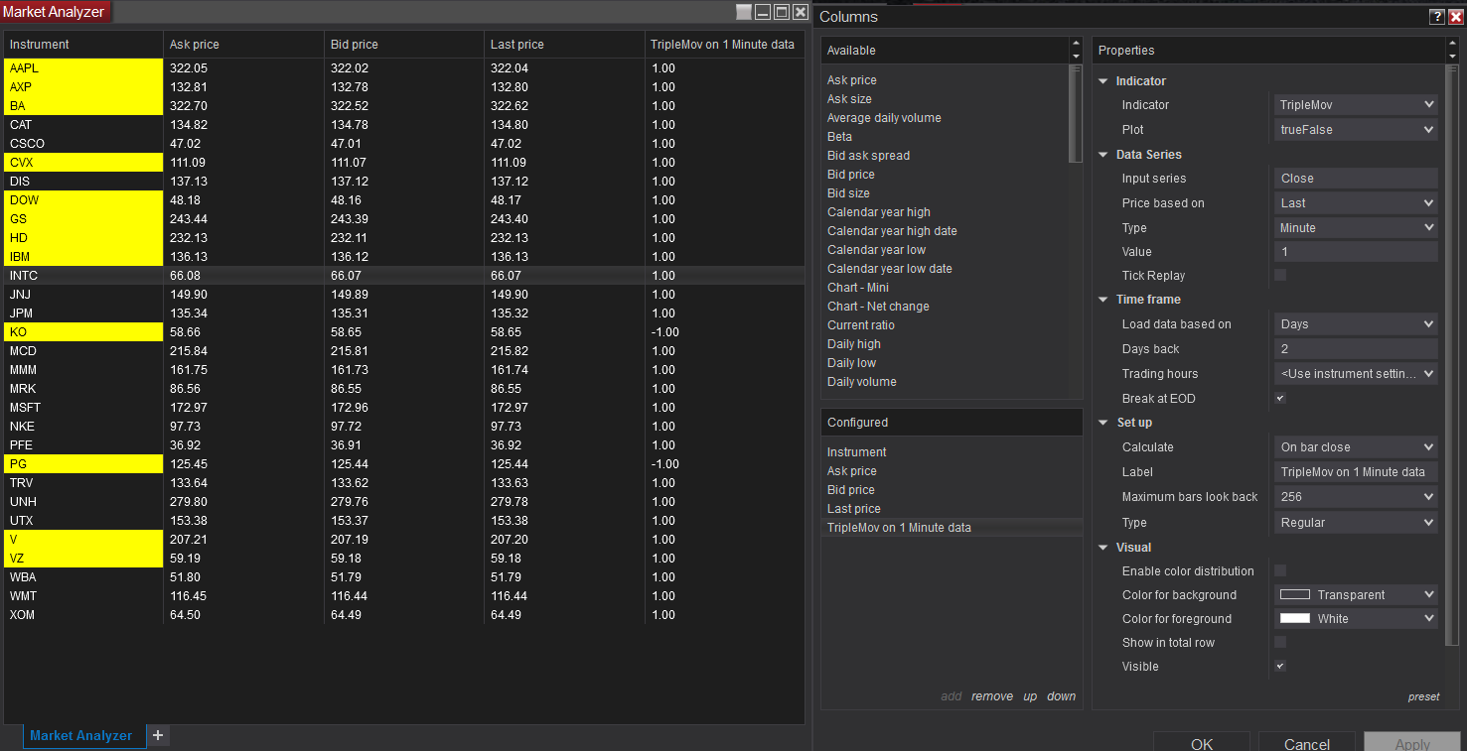This screenshot has height=751, width=1467.
Task: Collapse the Indicator properties section
Action: point(1102,81)
